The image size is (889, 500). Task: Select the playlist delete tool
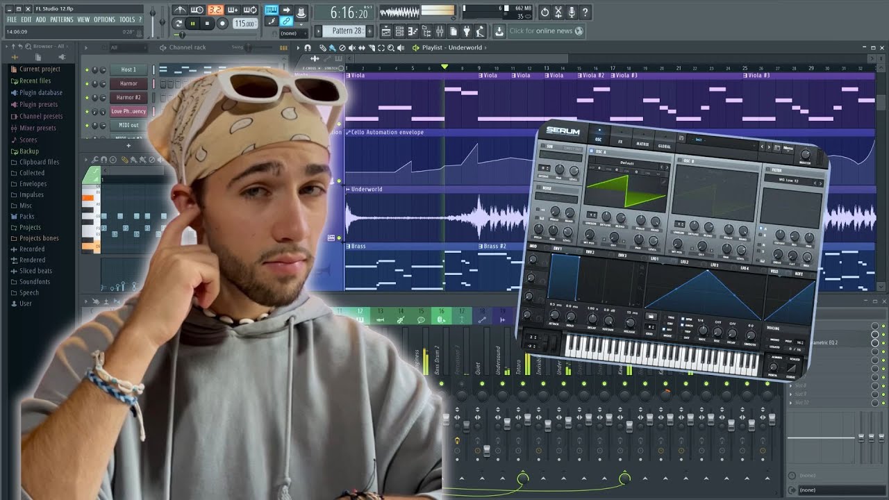coord(342,48)
